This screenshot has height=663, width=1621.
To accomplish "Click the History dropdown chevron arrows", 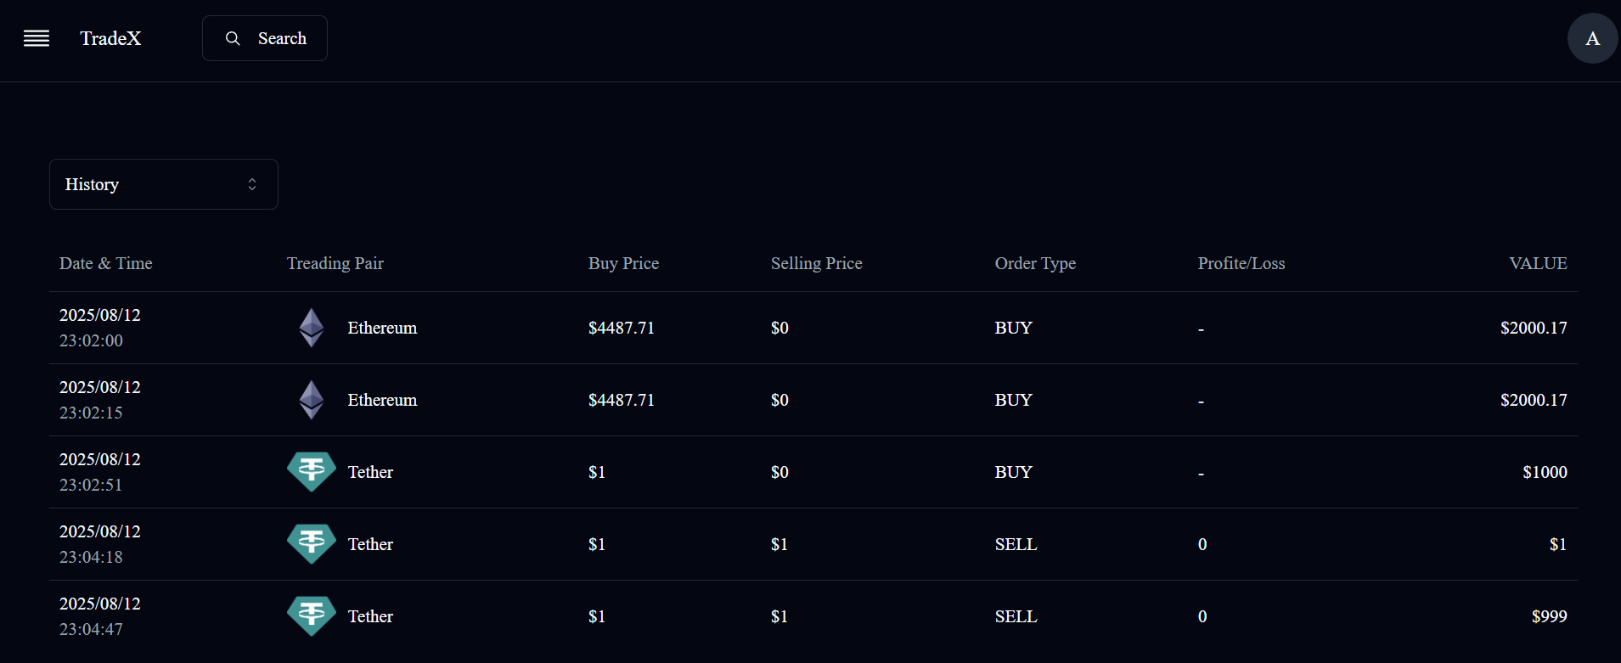I will (252, 184).
